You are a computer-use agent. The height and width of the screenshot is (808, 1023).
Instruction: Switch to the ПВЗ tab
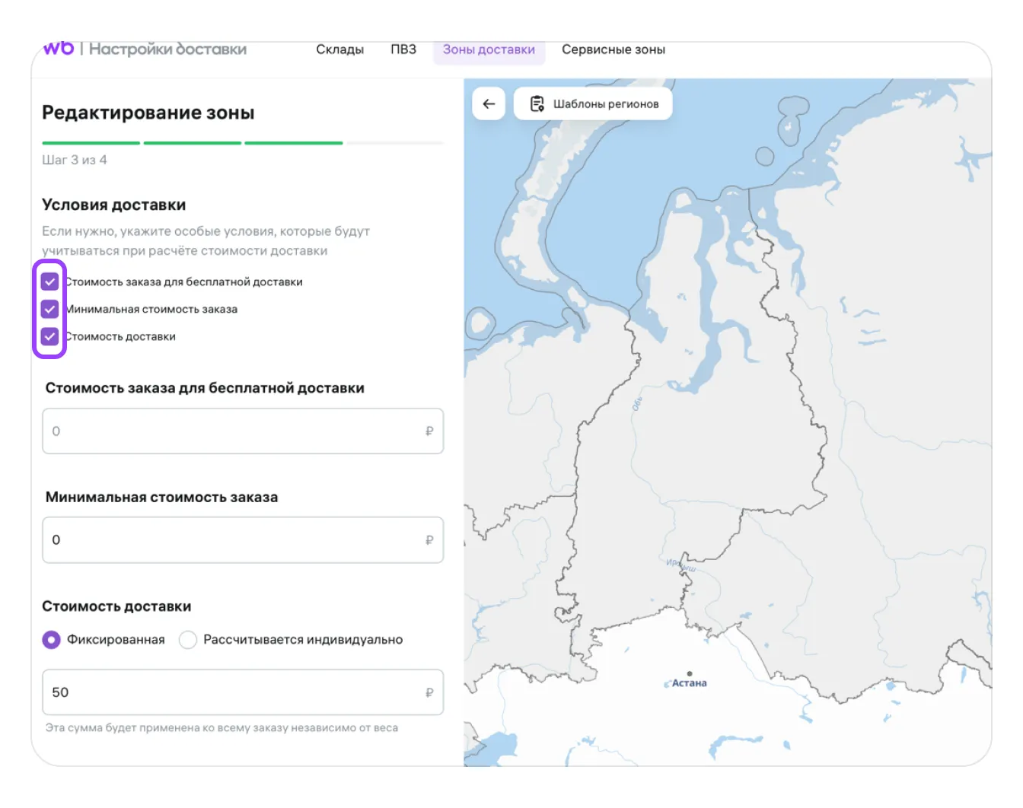pyautogui.click(x=403, y=49)
